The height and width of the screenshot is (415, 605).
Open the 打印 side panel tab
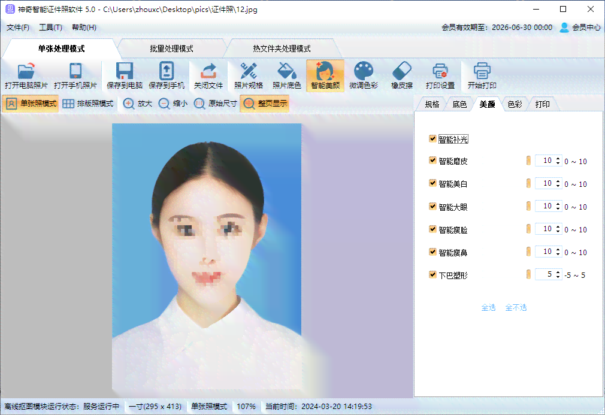(543, 104)
